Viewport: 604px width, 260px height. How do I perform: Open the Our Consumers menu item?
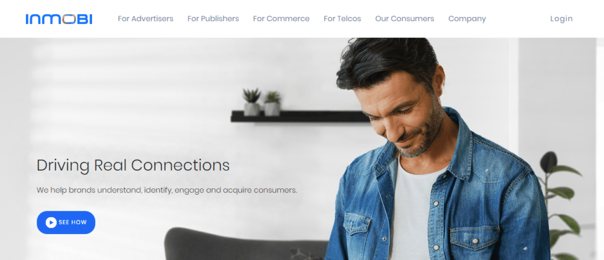coord(405,19)
